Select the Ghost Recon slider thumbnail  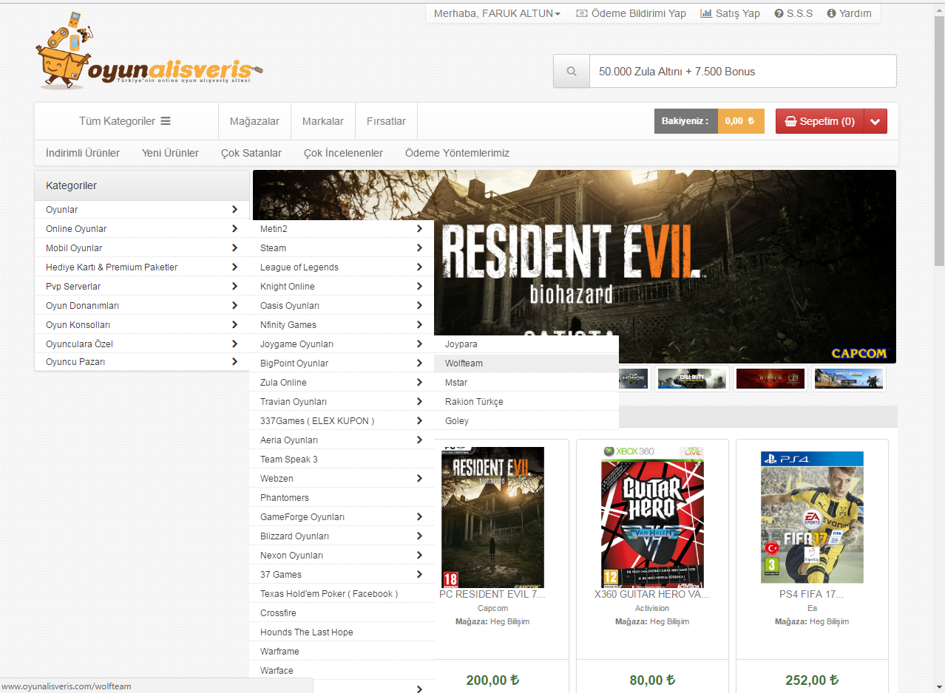point(848,379)
